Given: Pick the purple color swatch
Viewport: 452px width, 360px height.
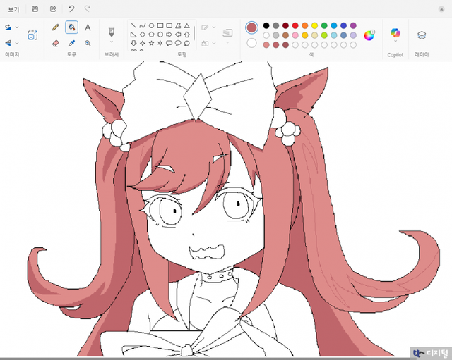Looking at the screenshot, I should point(353,25).
